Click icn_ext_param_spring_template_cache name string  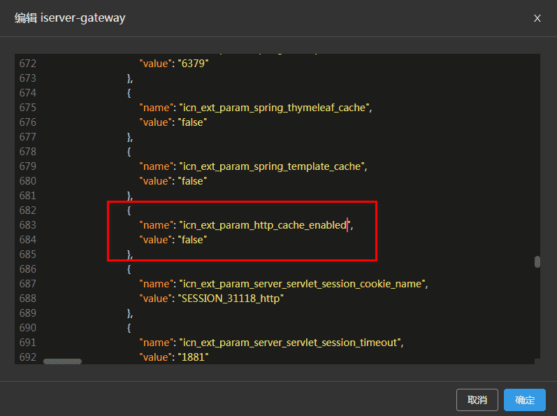click(x=272, y=166)
